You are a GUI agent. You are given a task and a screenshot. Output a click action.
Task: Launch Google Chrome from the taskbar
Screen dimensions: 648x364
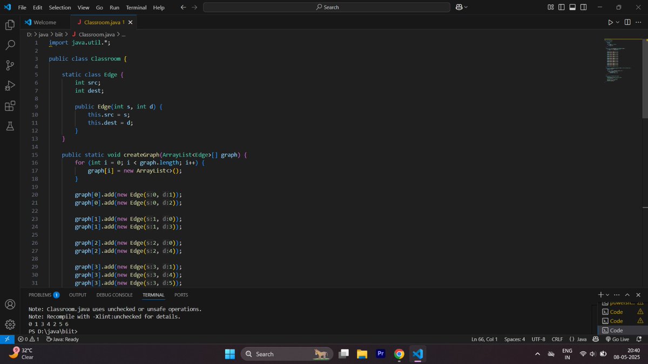[399, 354]
